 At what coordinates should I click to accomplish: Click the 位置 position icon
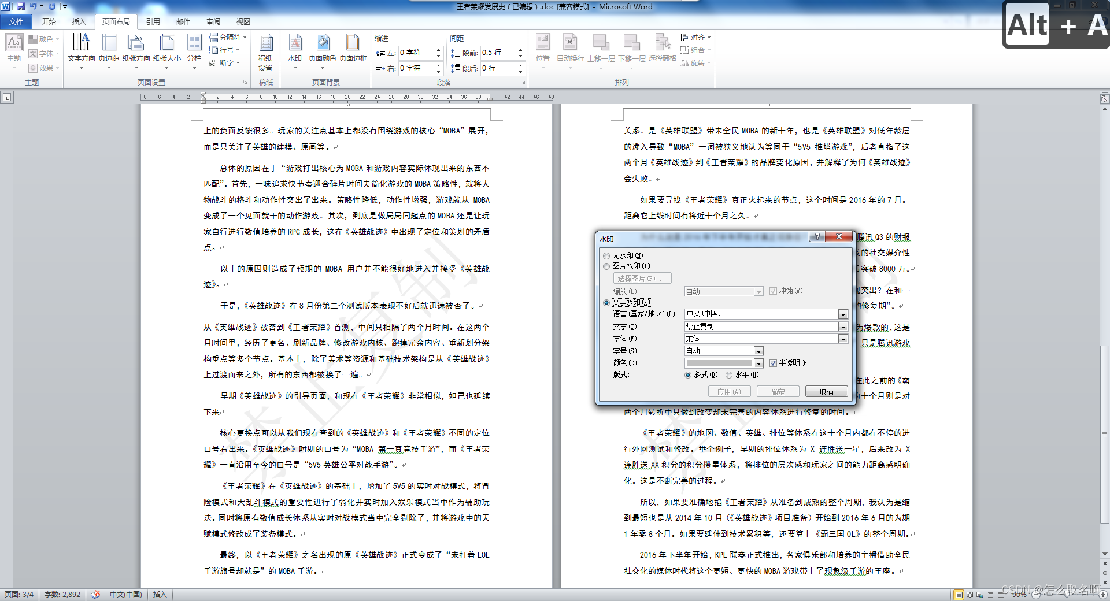[543, 42]
